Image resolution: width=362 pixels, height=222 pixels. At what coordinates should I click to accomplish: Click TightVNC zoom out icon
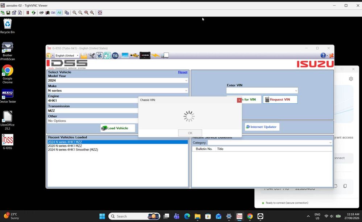[x=80, y=13]
